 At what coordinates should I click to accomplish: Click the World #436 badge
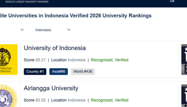pos(83,71)
